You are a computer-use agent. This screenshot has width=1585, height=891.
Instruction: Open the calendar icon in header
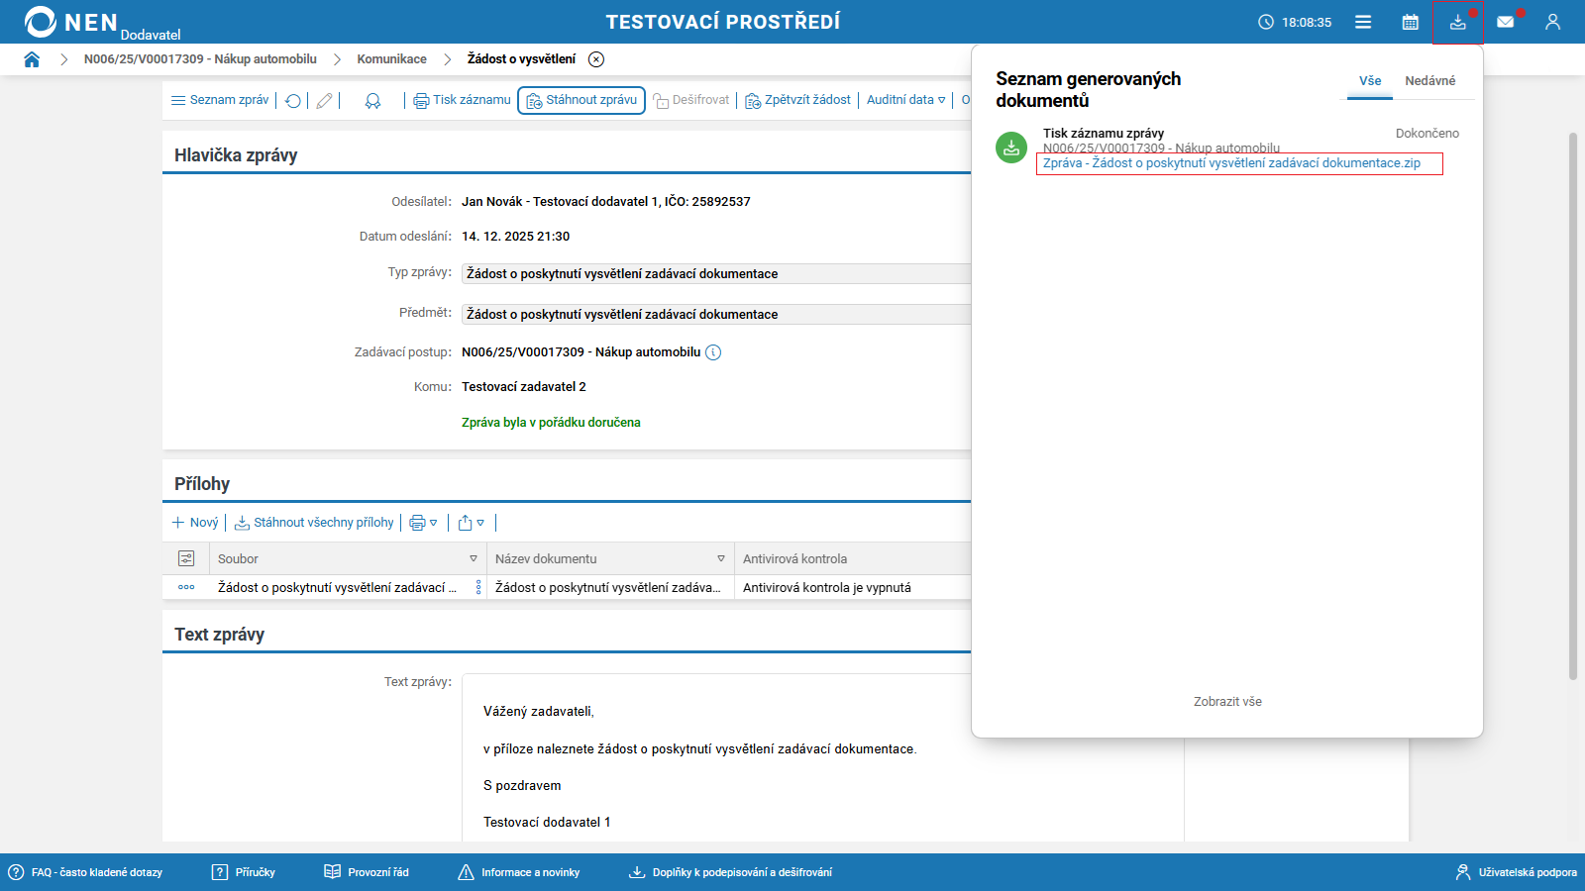click(x=1410, y=22)
